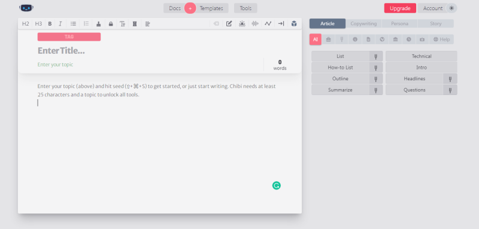Click the text size icon
The width and height of the screenshot is (479, 229).
click(x=123, y=24)
